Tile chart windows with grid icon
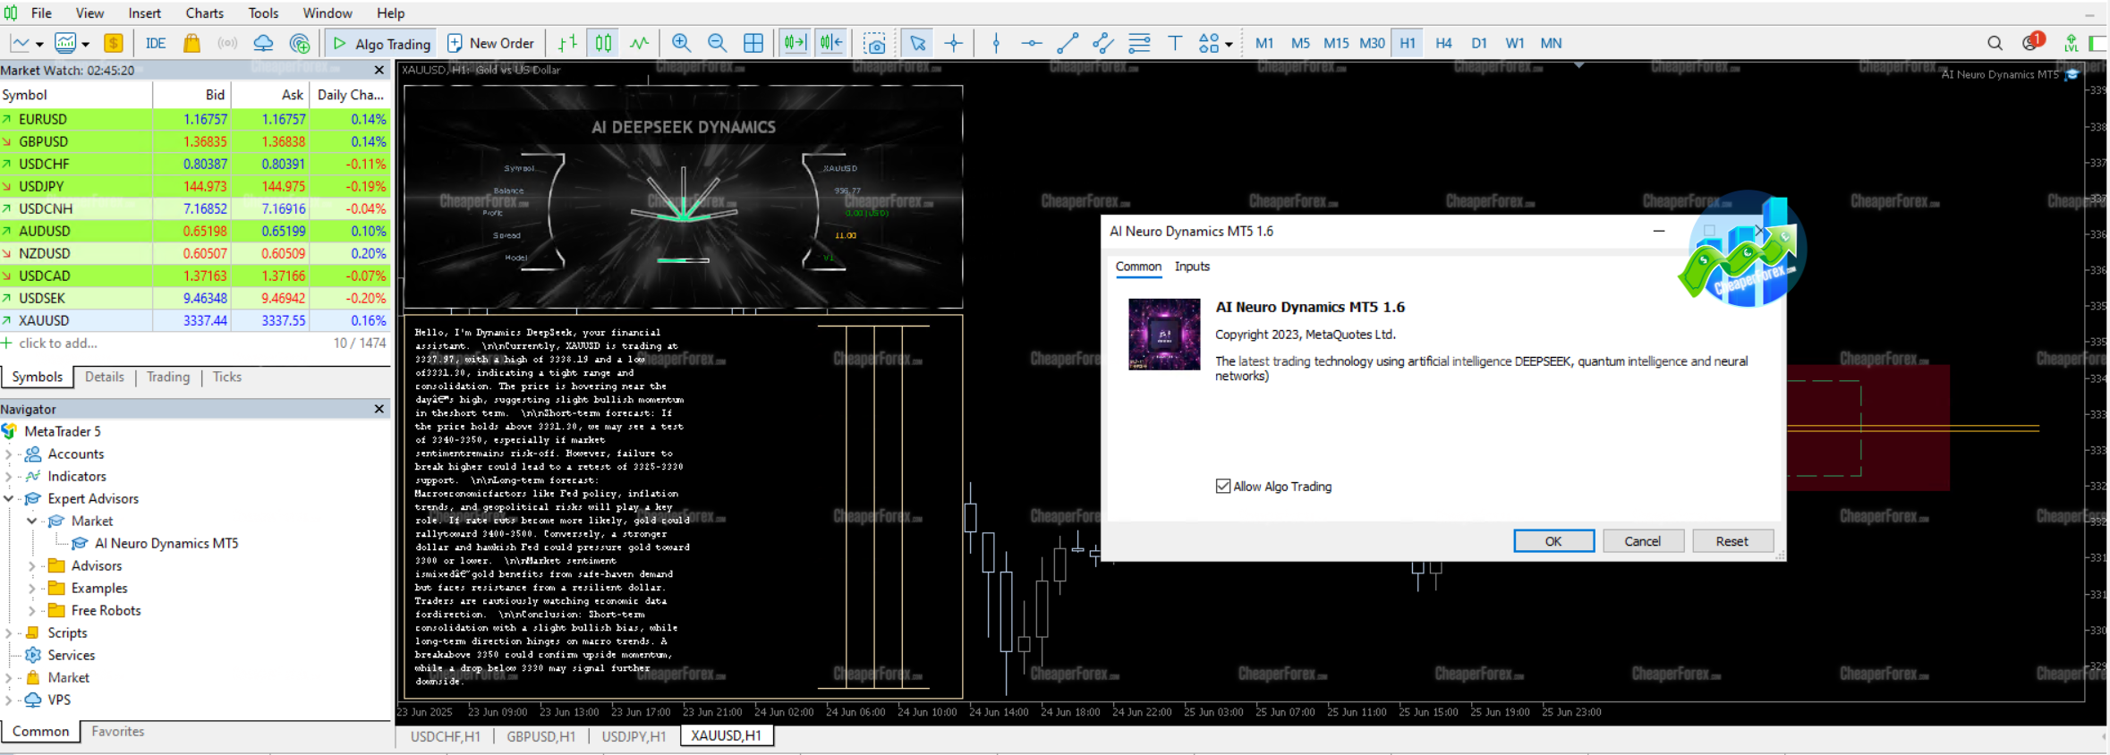Viewport: 2110px width, 755px height. tap(753, 43)
